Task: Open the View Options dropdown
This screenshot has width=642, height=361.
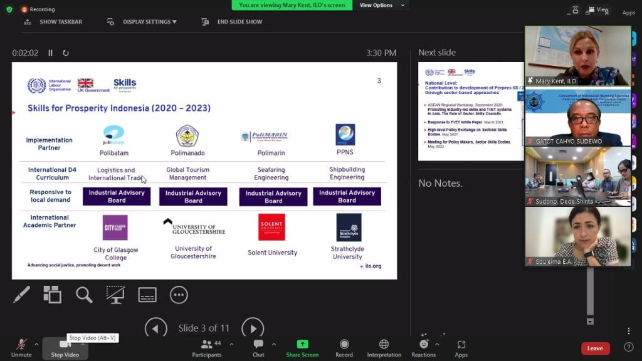Action: pos(382,5)
